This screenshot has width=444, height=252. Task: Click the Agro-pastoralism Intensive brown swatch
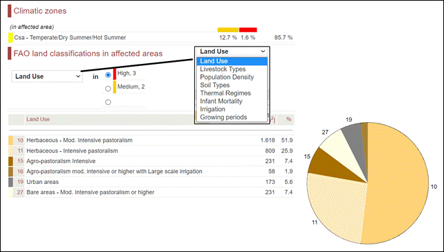pyautogui.click(x=11, y=161)
